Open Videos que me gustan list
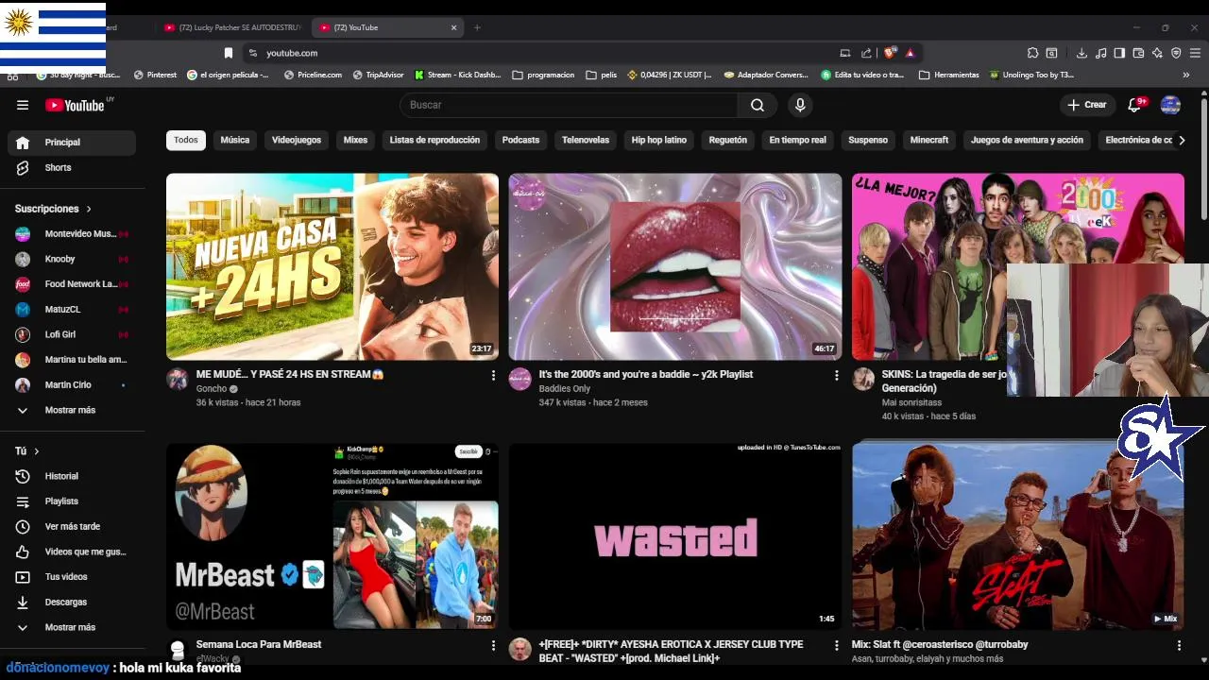The height and width of the screenshot is (680, 1209). pos(72,552)
